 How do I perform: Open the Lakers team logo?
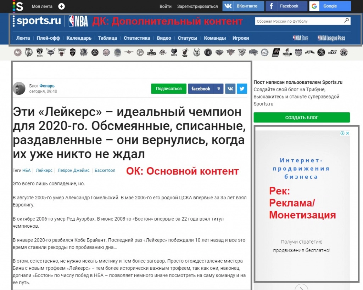[163, 52]
